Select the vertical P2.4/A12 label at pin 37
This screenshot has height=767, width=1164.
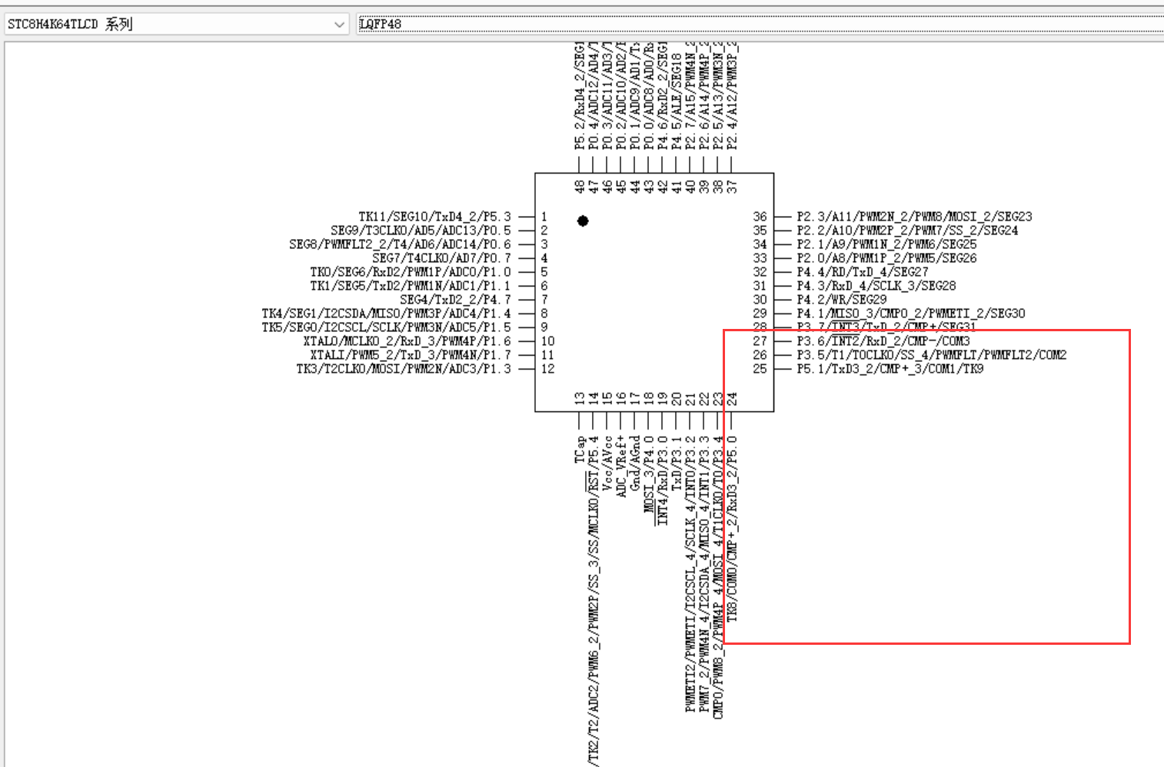[x=731, y=96]
